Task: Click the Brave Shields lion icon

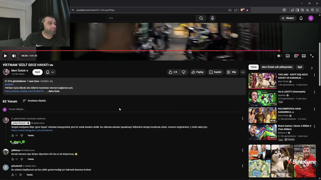Action: (x=242, y=10)
